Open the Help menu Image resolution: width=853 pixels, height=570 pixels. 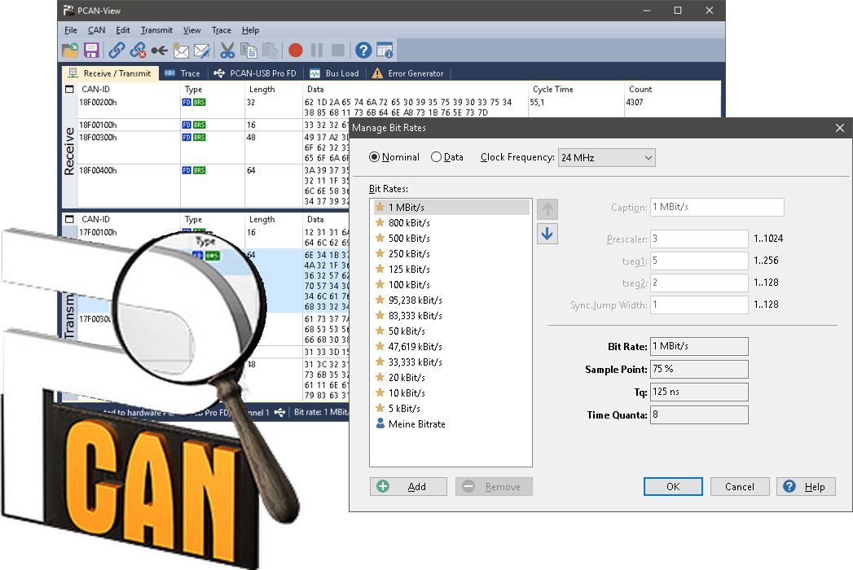point(250,30)
